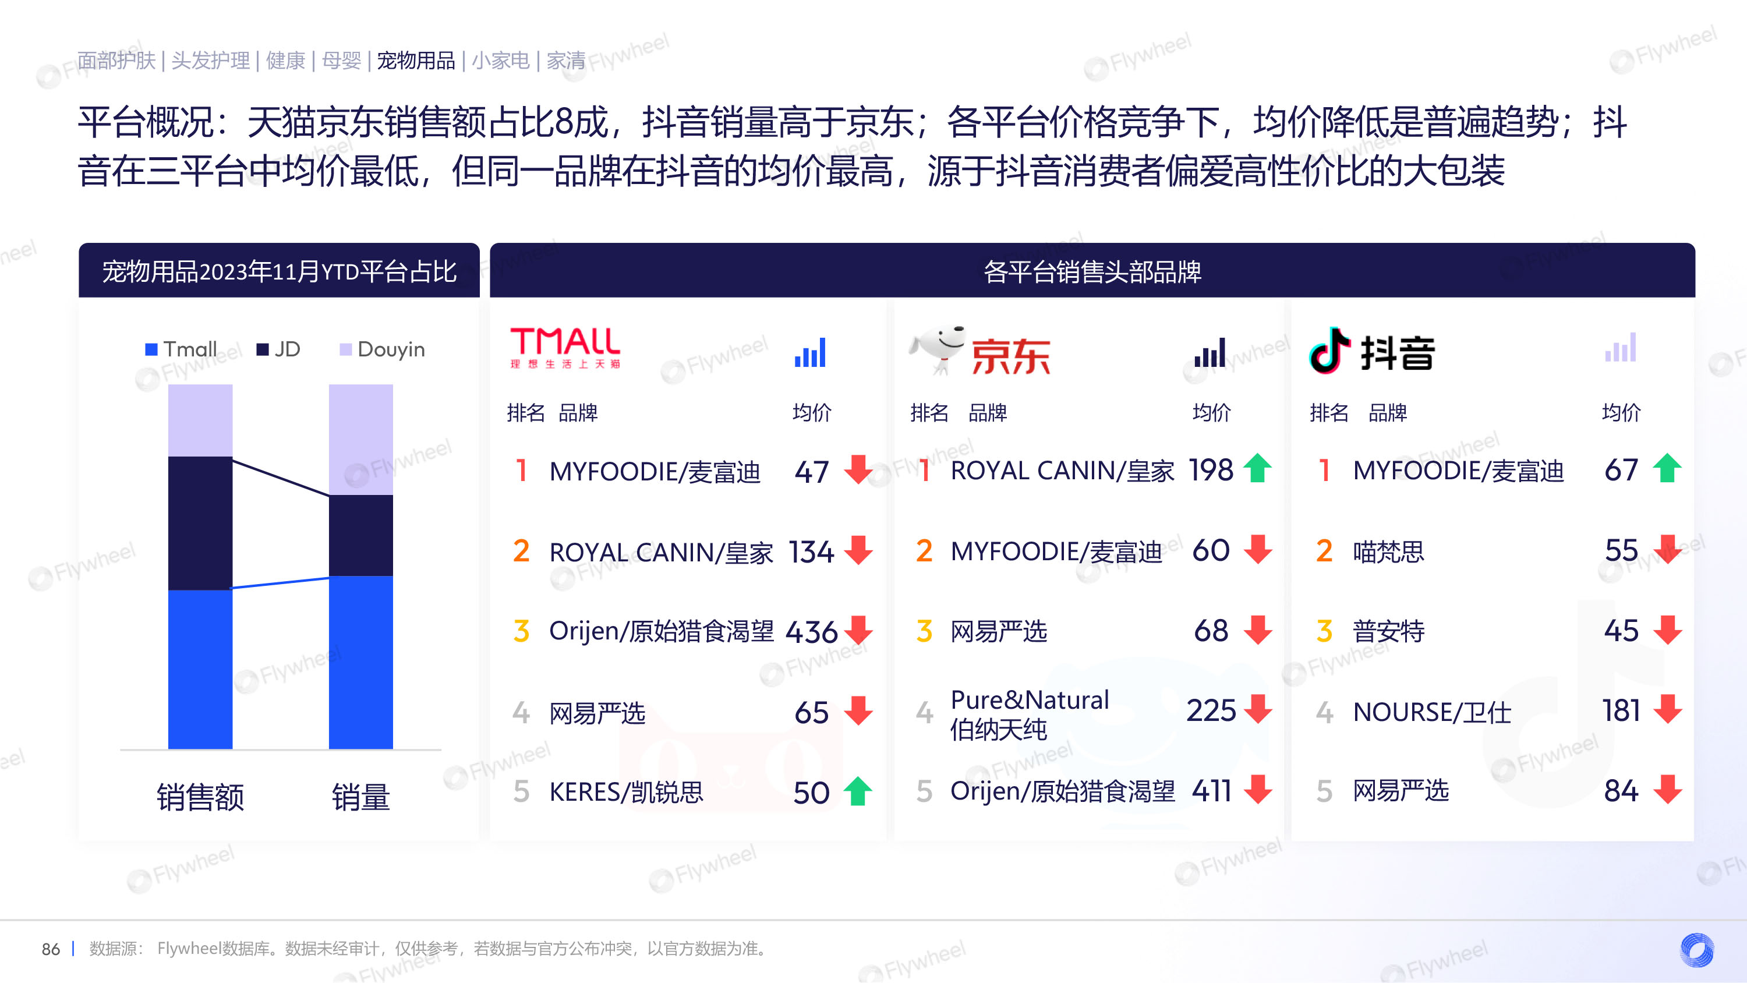Click the green up arrow beside Douyin MYFOODIE 67
Viewport: 1747px width, 983px height.
(1668, 468)
